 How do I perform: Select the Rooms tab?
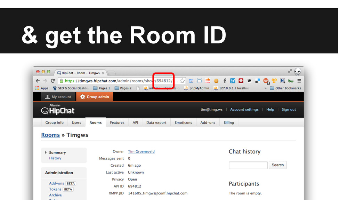[x=96, y=123]
